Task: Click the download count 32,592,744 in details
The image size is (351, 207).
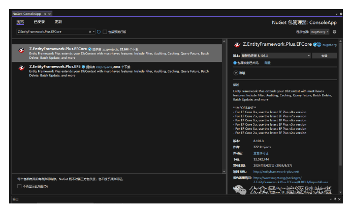Action: [x=261, y=159]
